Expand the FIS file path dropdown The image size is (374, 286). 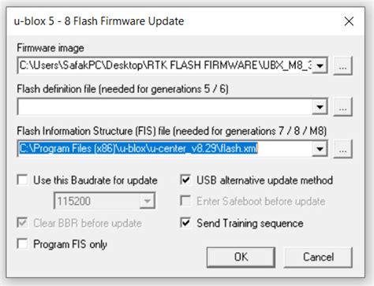pos(320,149)
